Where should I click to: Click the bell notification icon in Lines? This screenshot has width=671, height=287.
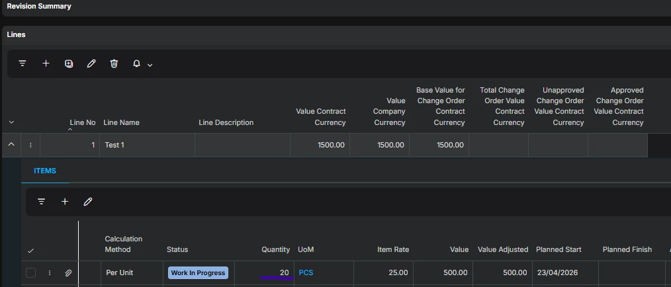136,63
